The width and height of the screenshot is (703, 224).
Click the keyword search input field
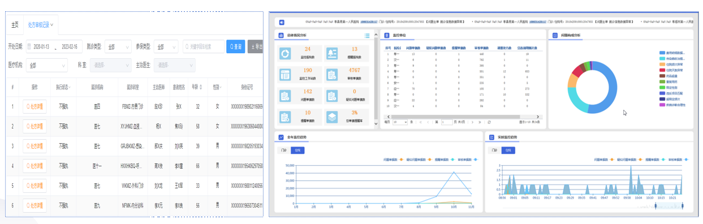point(202,47)
